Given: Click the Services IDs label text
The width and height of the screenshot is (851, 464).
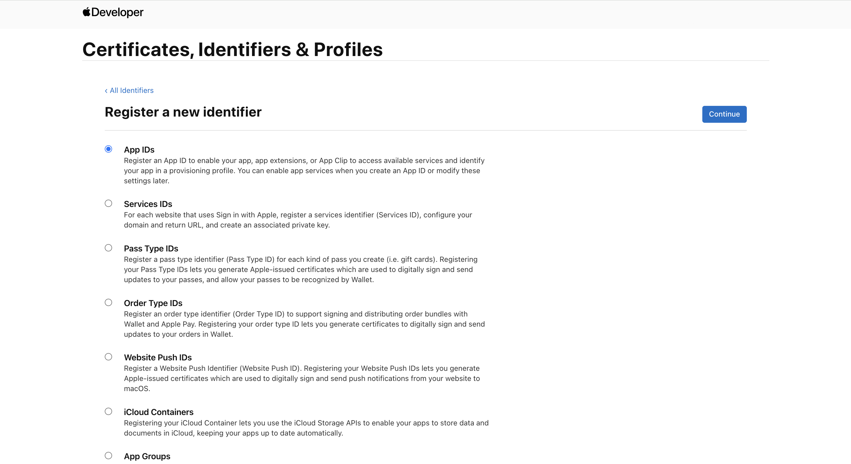Looking at the screenshot, I should [x=148, y=204].
